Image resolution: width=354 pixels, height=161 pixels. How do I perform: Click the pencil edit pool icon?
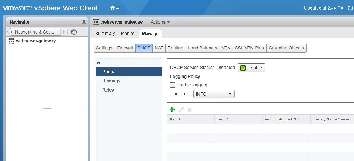pos(181,110)
